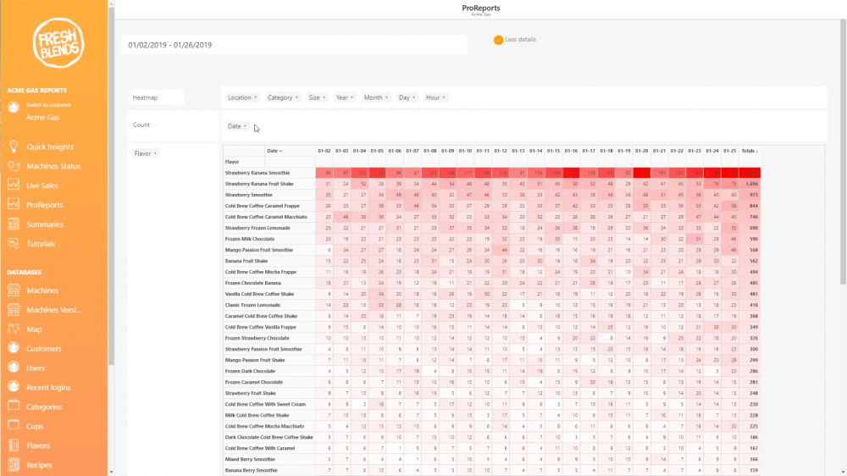Open the Summaries sidebar icon
The image size is (847, 476).
coord(13,224)
